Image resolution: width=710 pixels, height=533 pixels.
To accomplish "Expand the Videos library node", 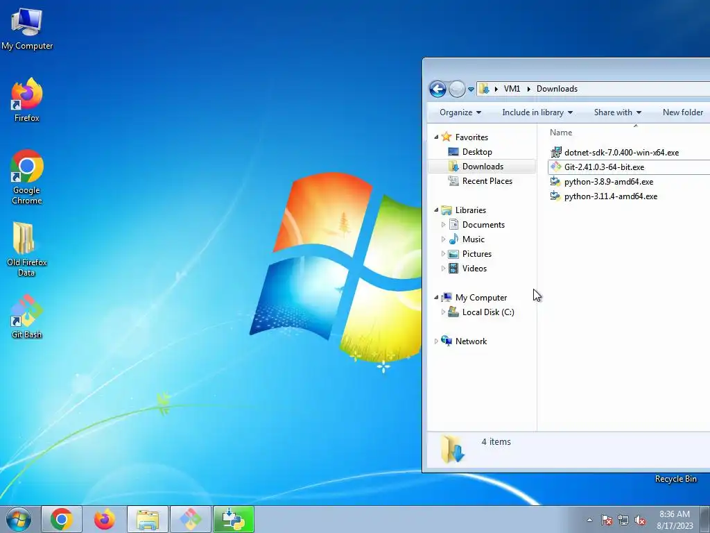I will click(x=443, y=269).
